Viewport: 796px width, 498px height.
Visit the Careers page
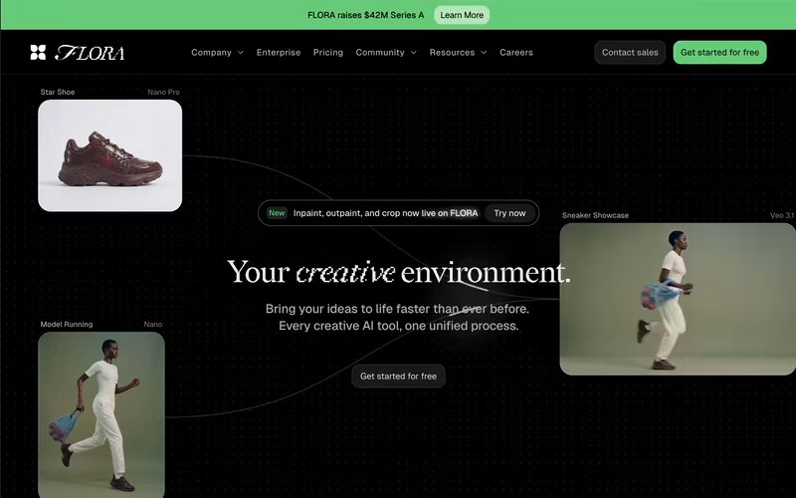[x=516, y=53]
